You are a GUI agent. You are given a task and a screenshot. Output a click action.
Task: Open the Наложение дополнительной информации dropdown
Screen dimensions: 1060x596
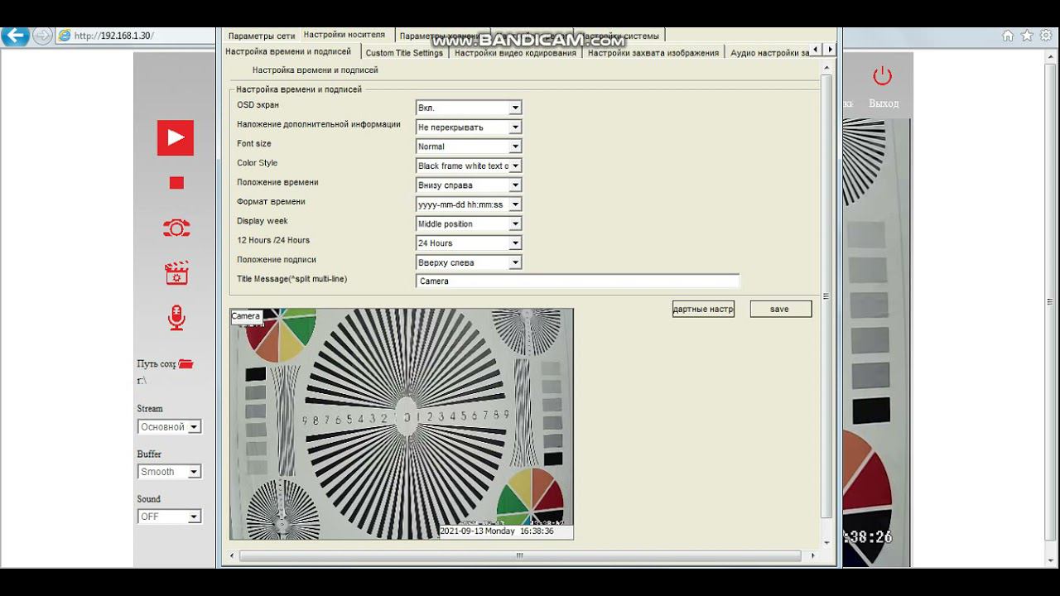(x=469, y=127)
